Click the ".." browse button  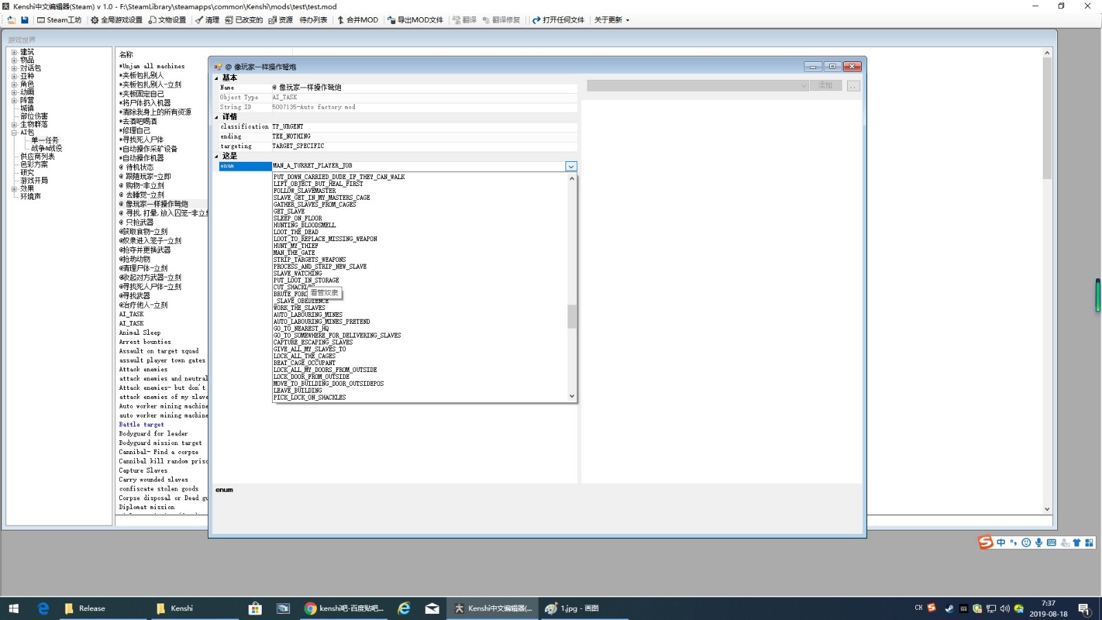[853, 86]
